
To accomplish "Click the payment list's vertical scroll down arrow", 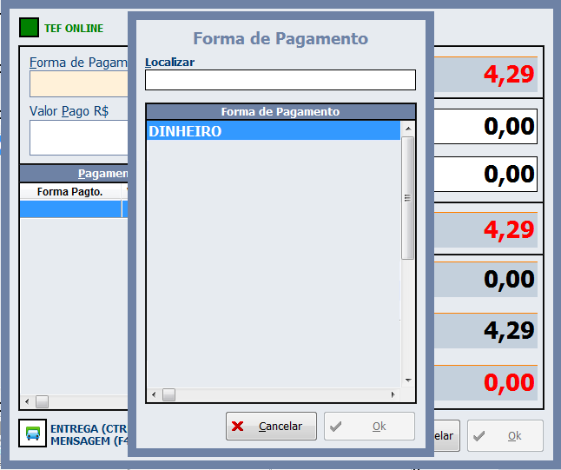I will tap(407, 380).
